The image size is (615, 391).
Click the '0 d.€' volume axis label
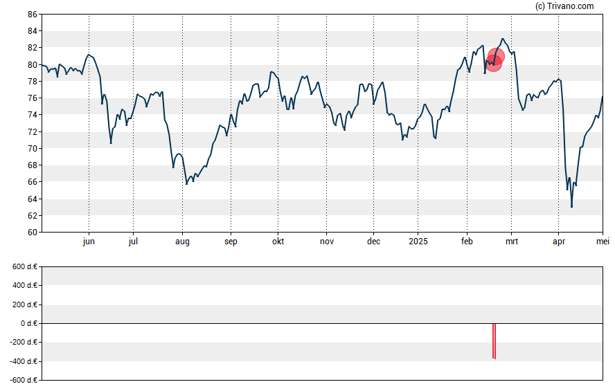tap(29, 323)
